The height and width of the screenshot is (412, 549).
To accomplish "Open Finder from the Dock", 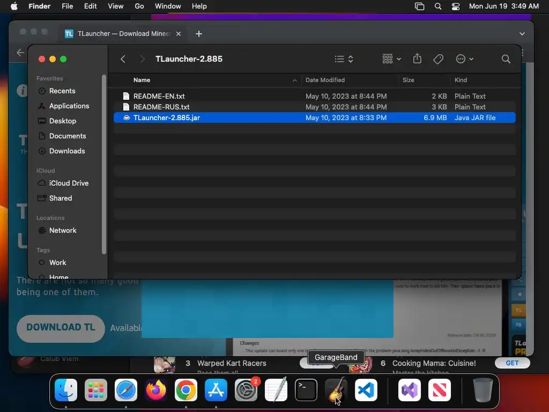I will click(x=66, y=389).
